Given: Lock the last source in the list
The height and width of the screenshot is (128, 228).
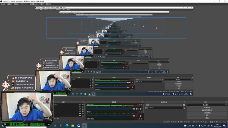Looking at the screenshot, I should tap(83, 116).
